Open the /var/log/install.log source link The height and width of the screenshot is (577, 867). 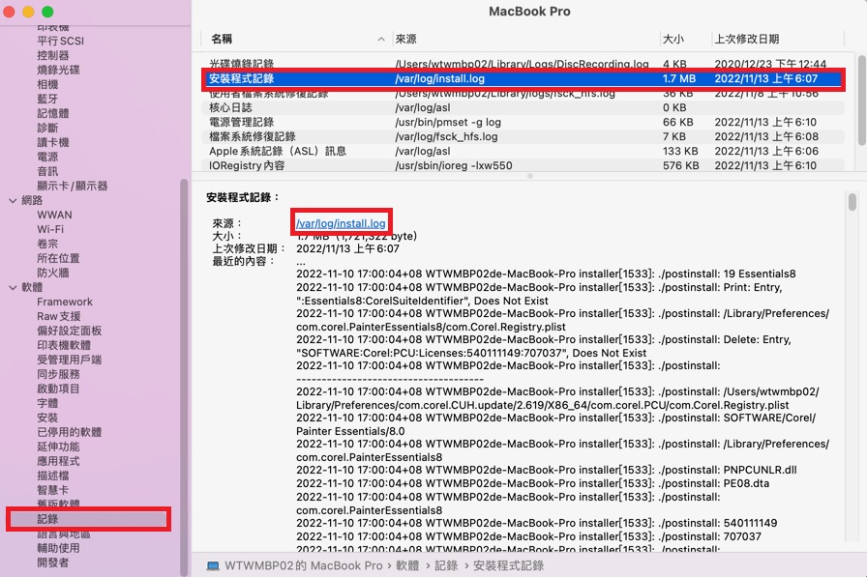point(341,223)
